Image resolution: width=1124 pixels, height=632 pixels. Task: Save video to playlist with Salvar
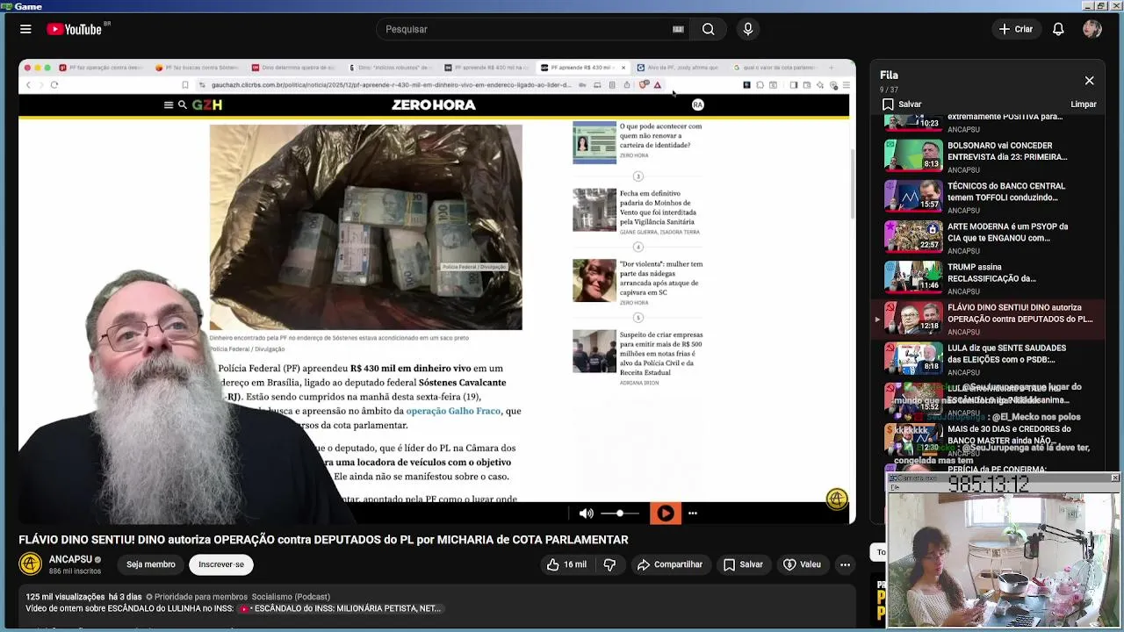[x=743, y=564]
